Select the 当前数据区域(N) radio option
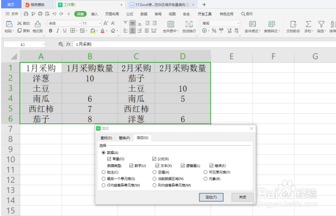 154,179
